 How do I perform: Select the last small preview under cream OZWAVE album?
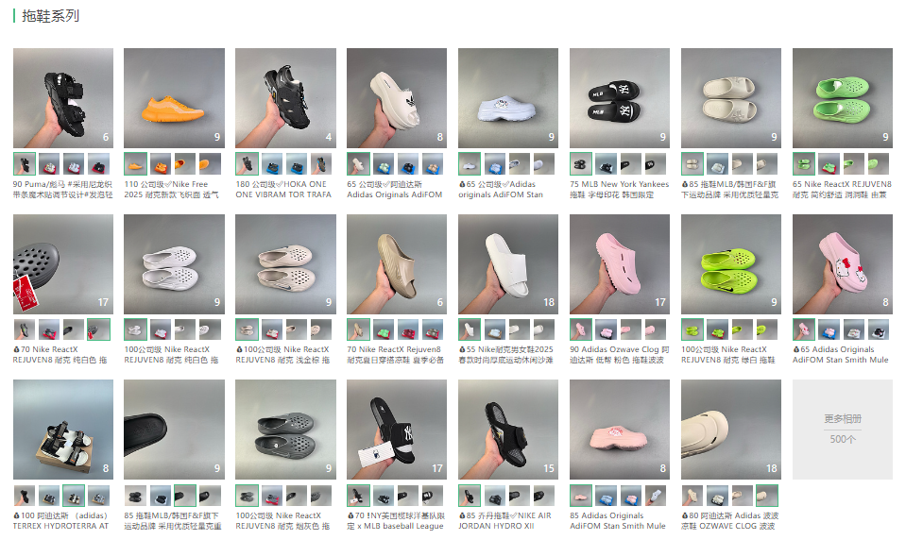click(x=766, y=496)
